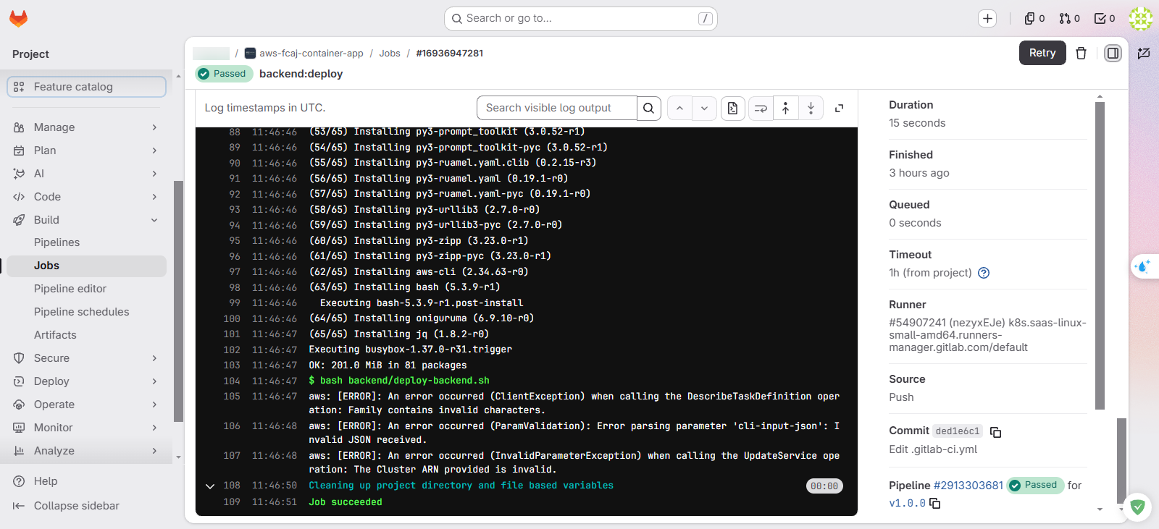Click the shield icon in bottom corner
1159x529 pixels.
pos(1138,507)
